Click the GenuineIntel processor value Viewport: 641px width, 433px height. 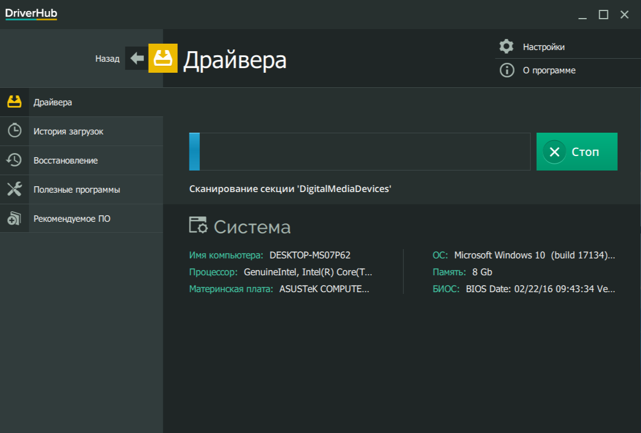pyautogui.click(x=308, y=272)
